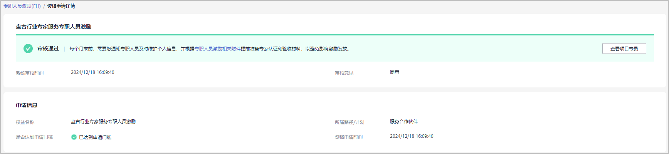Click the 资格申请时间 label
This screenshot has height=154, width=669.
(x=349, y=137)
